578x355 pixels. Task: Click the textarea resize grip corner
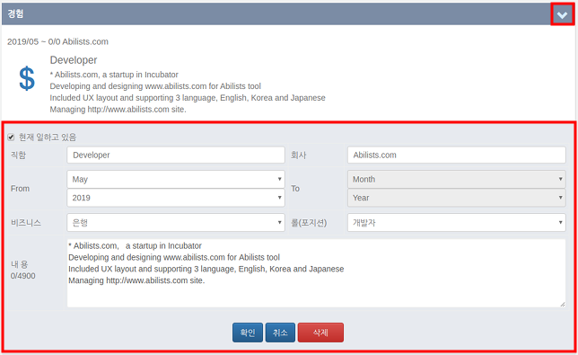point(563,304)
